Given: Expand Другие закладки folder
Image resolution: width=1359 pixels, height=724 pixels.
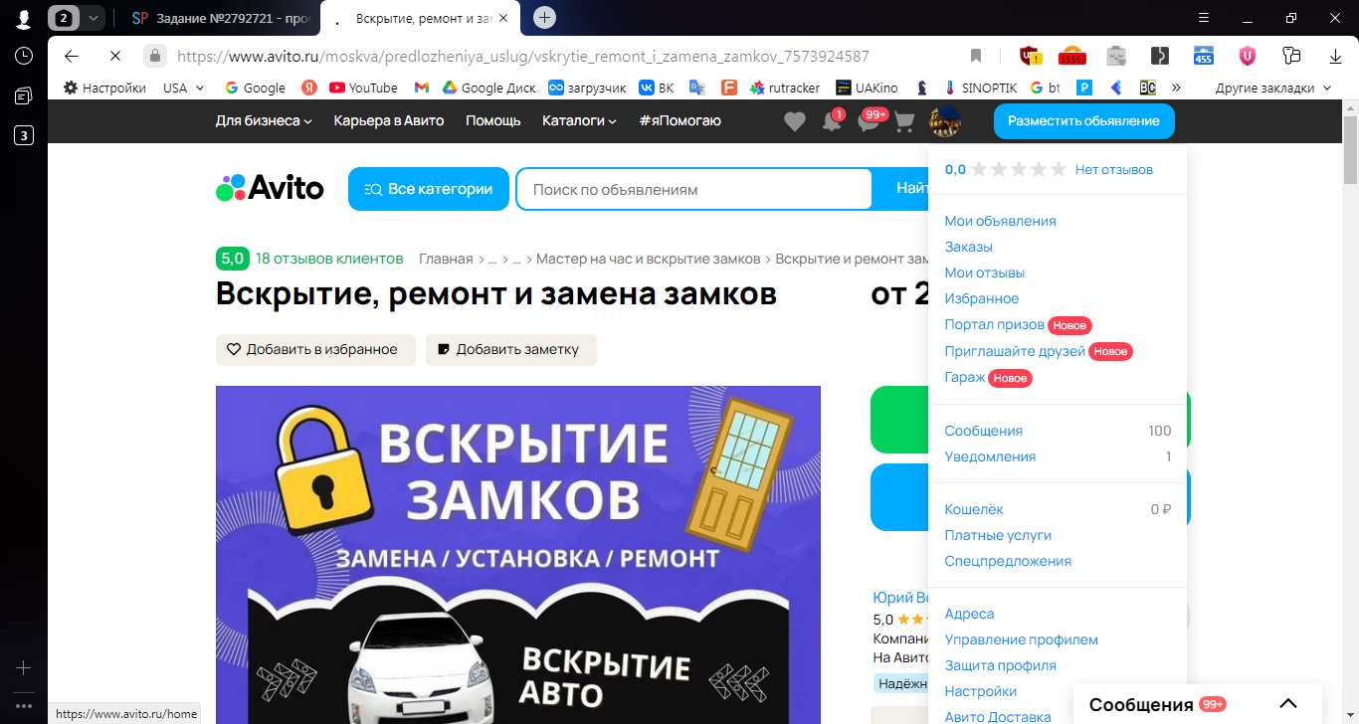Looking at the screenshot, I should (x=1272, y=88).
